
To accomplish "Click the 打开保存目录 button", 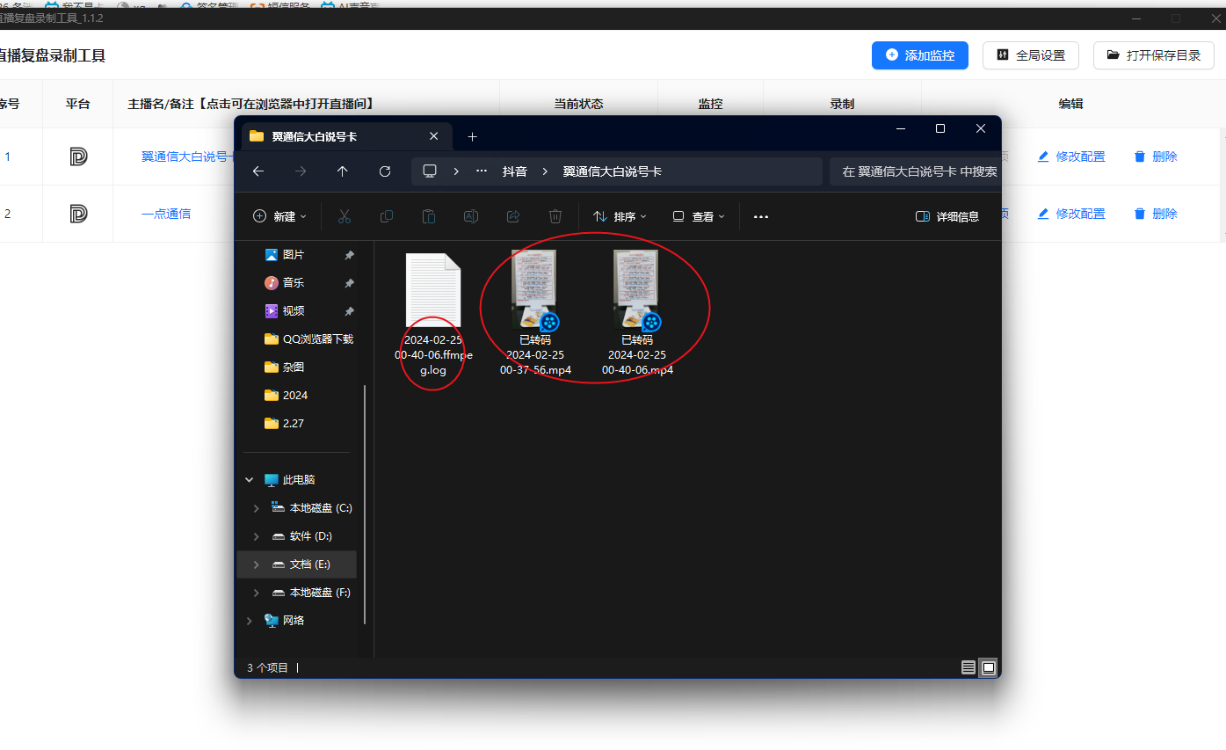I will tap(1153, 55).
